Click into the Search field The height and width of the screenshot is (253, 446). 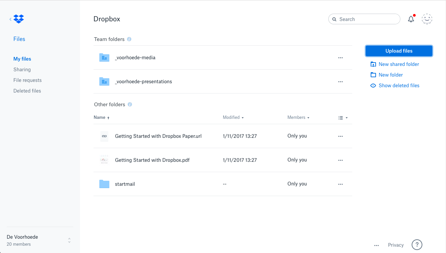click(367, 19)
